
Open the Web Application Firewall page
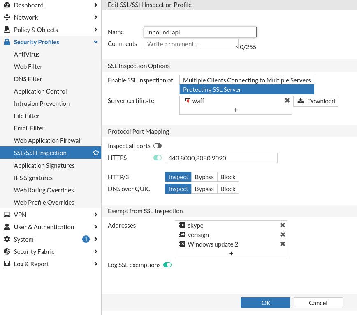(x=48, y=140)
